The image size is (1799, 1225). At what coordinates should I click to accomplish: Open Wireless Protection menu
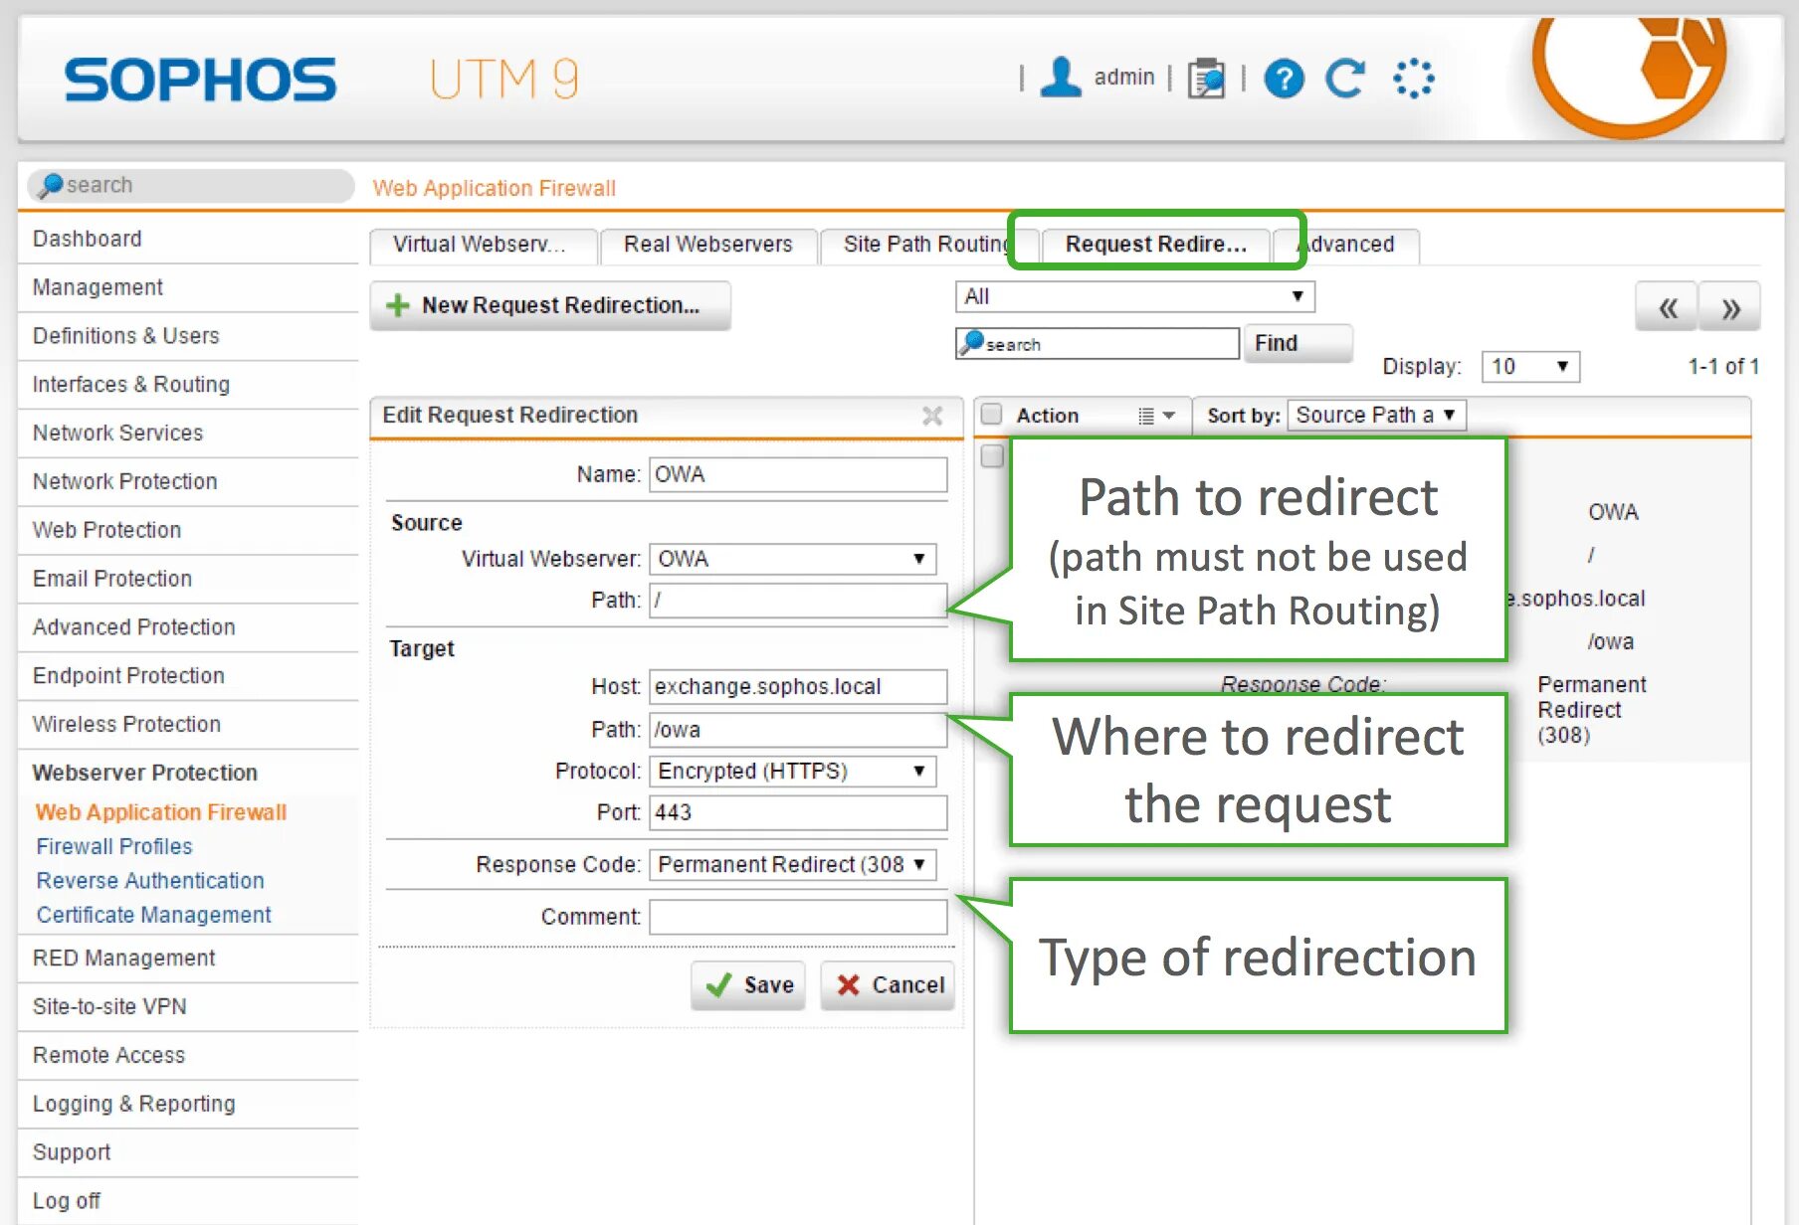188,724
